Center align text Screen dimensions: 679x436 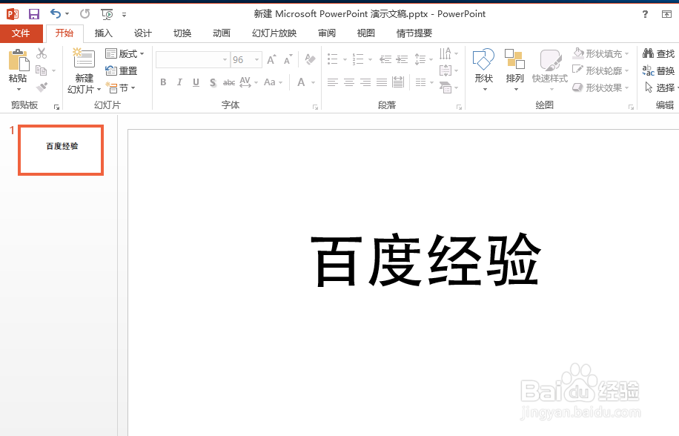point(349,82)
